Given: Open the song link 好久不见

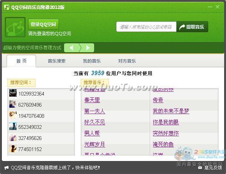Looking at the screenshot, I should point(95,122).
